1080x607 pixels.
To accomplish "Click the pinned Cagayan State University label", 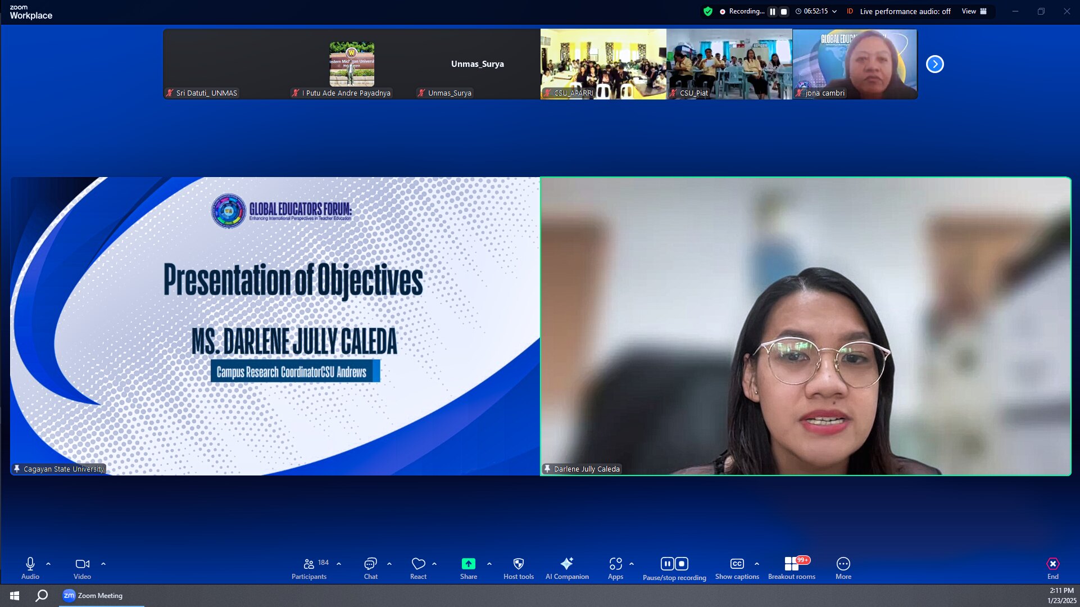I will (x=59, y=469).
